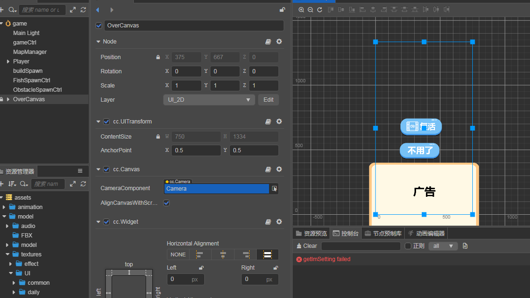Viewport: 530px width, 298px height.
Task: Toggle OverCanvas node active checkbox
Action: tap(99, 26)
